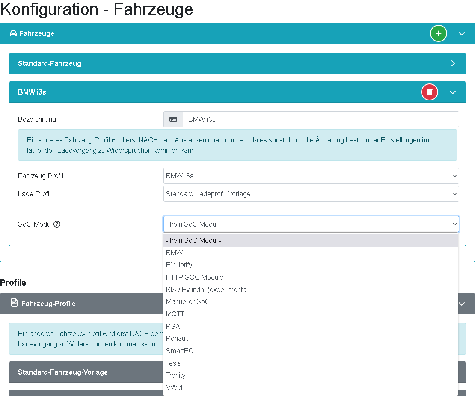The width and height of the screenshot is (475, 396).
Task: Click the car icon in the Fahrzeuge header
Action: point(13,33)
